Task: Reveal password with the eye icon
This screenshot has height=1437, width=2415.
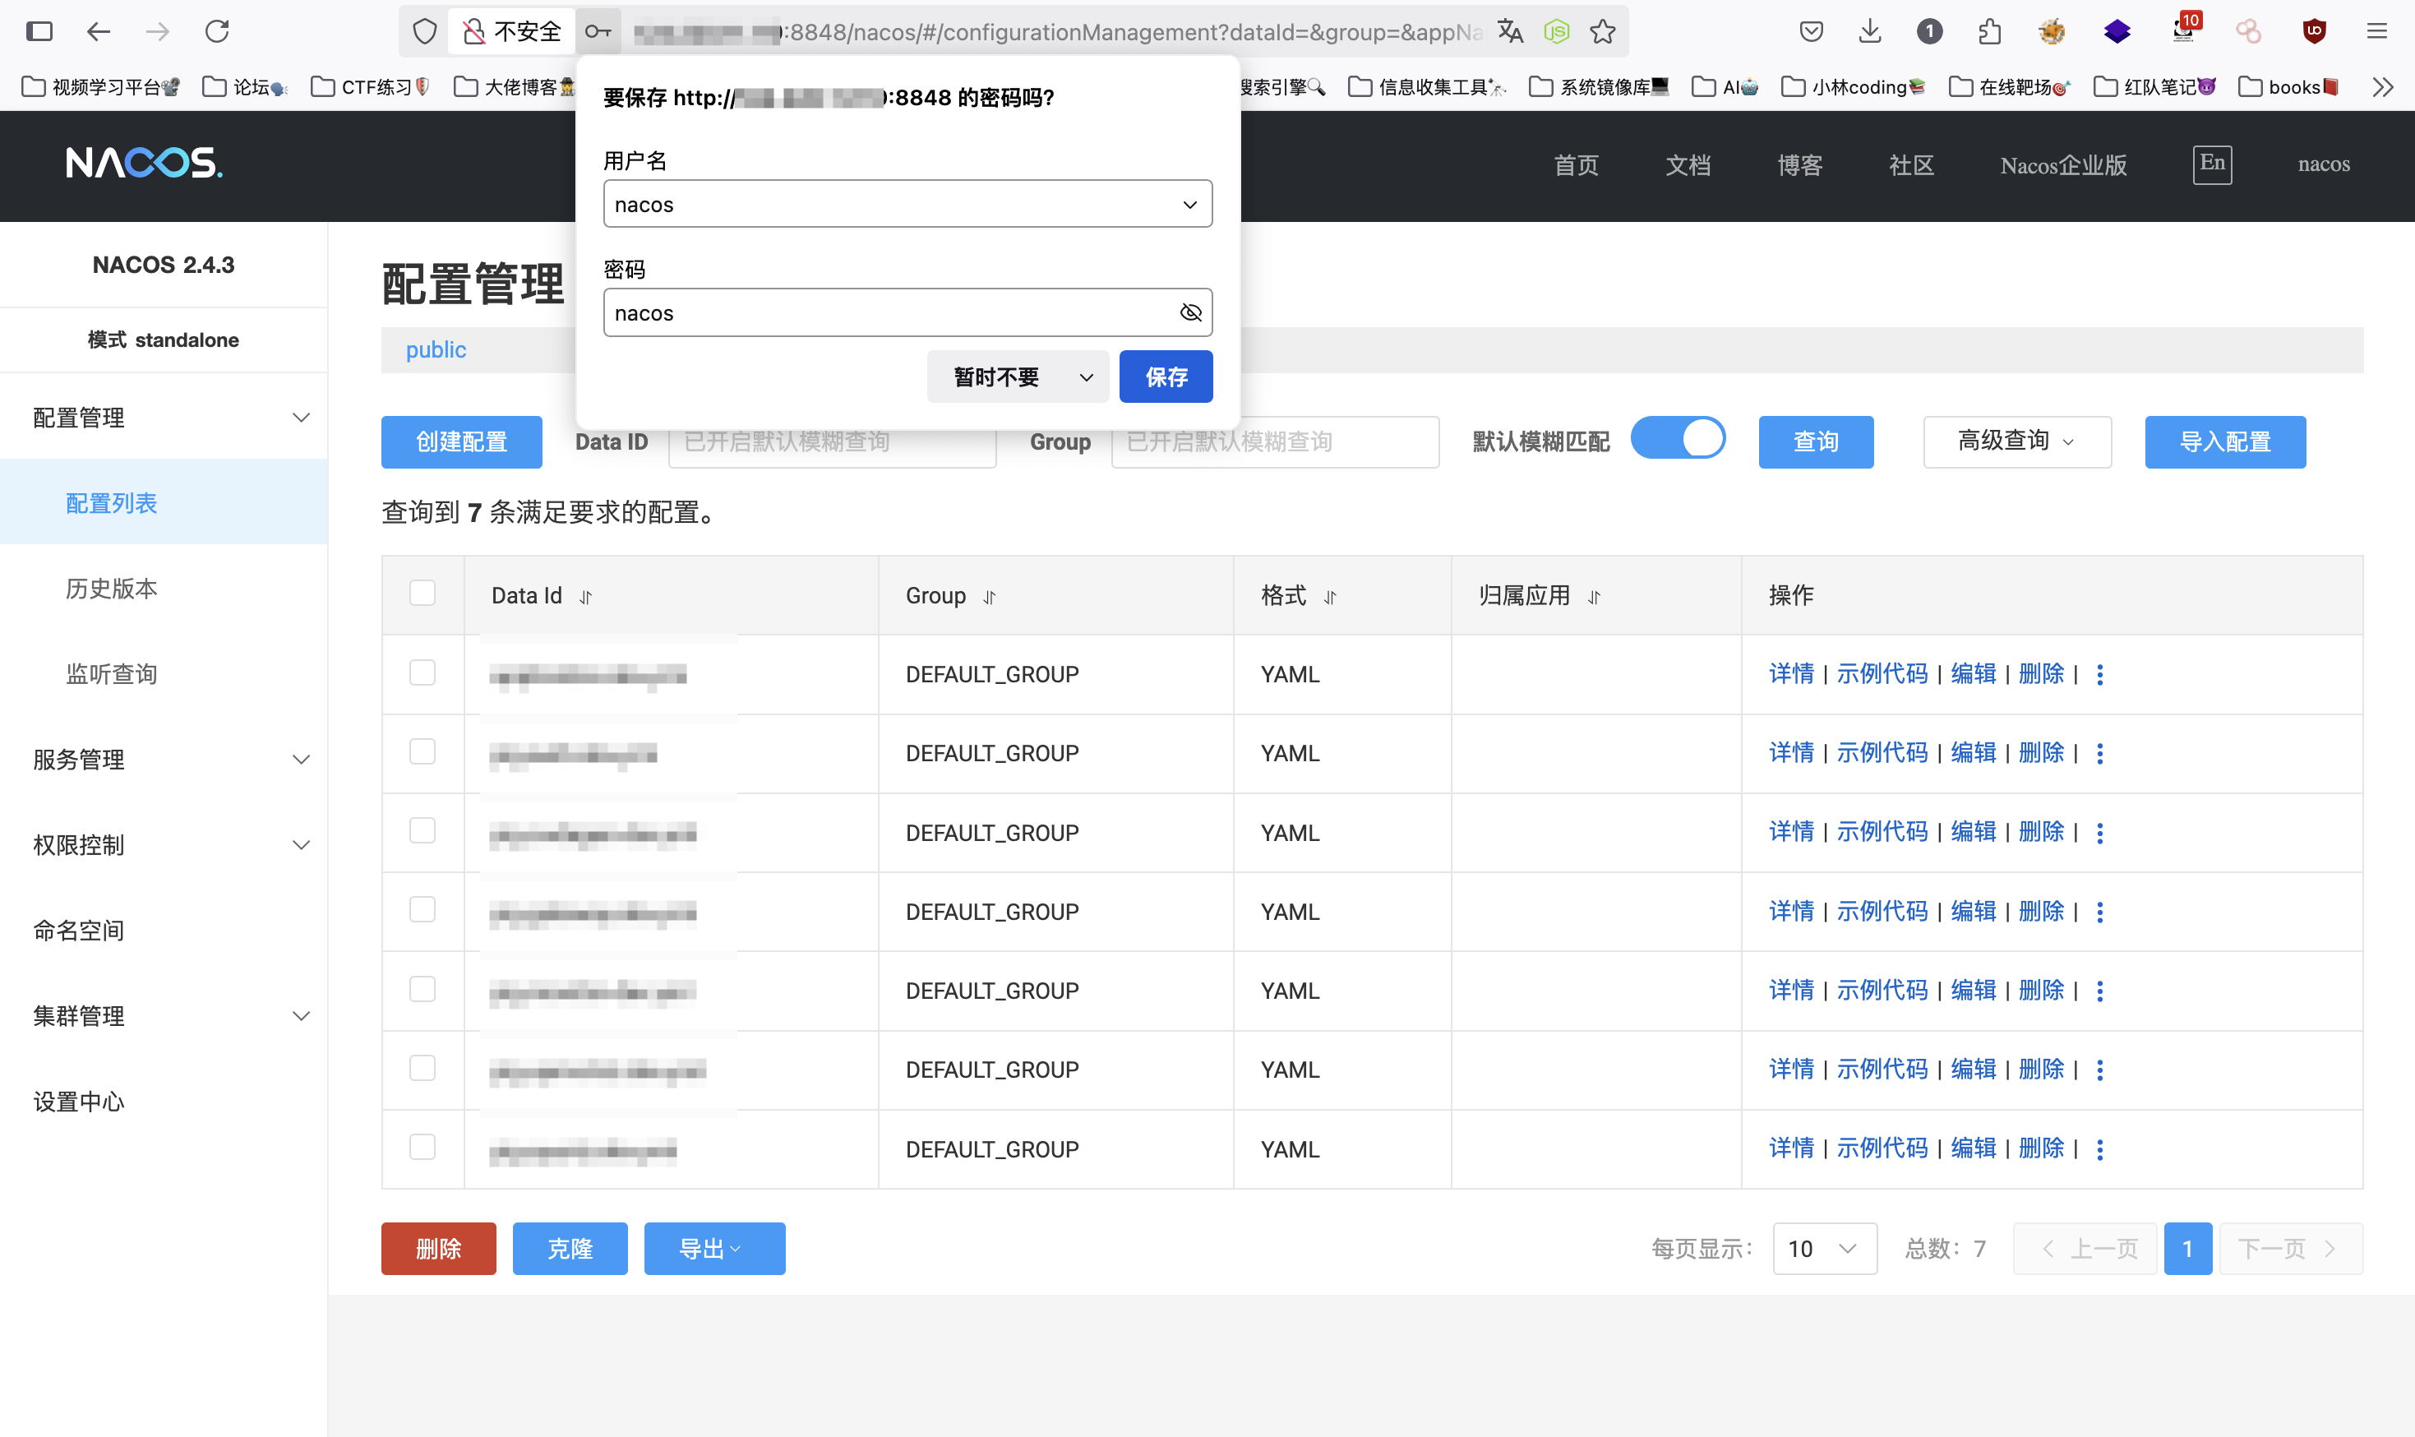Action: tap(1190, 312)
